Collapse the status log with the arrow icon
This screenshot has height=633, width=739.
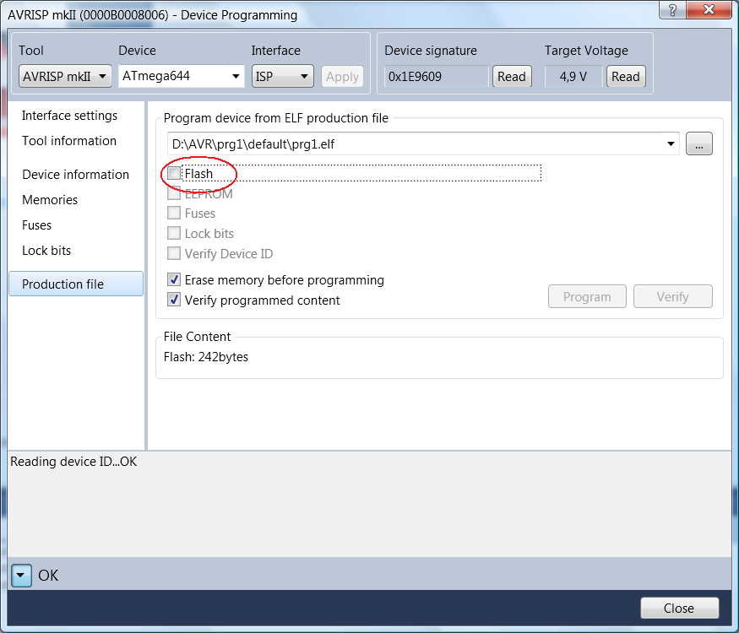point(21,575)
